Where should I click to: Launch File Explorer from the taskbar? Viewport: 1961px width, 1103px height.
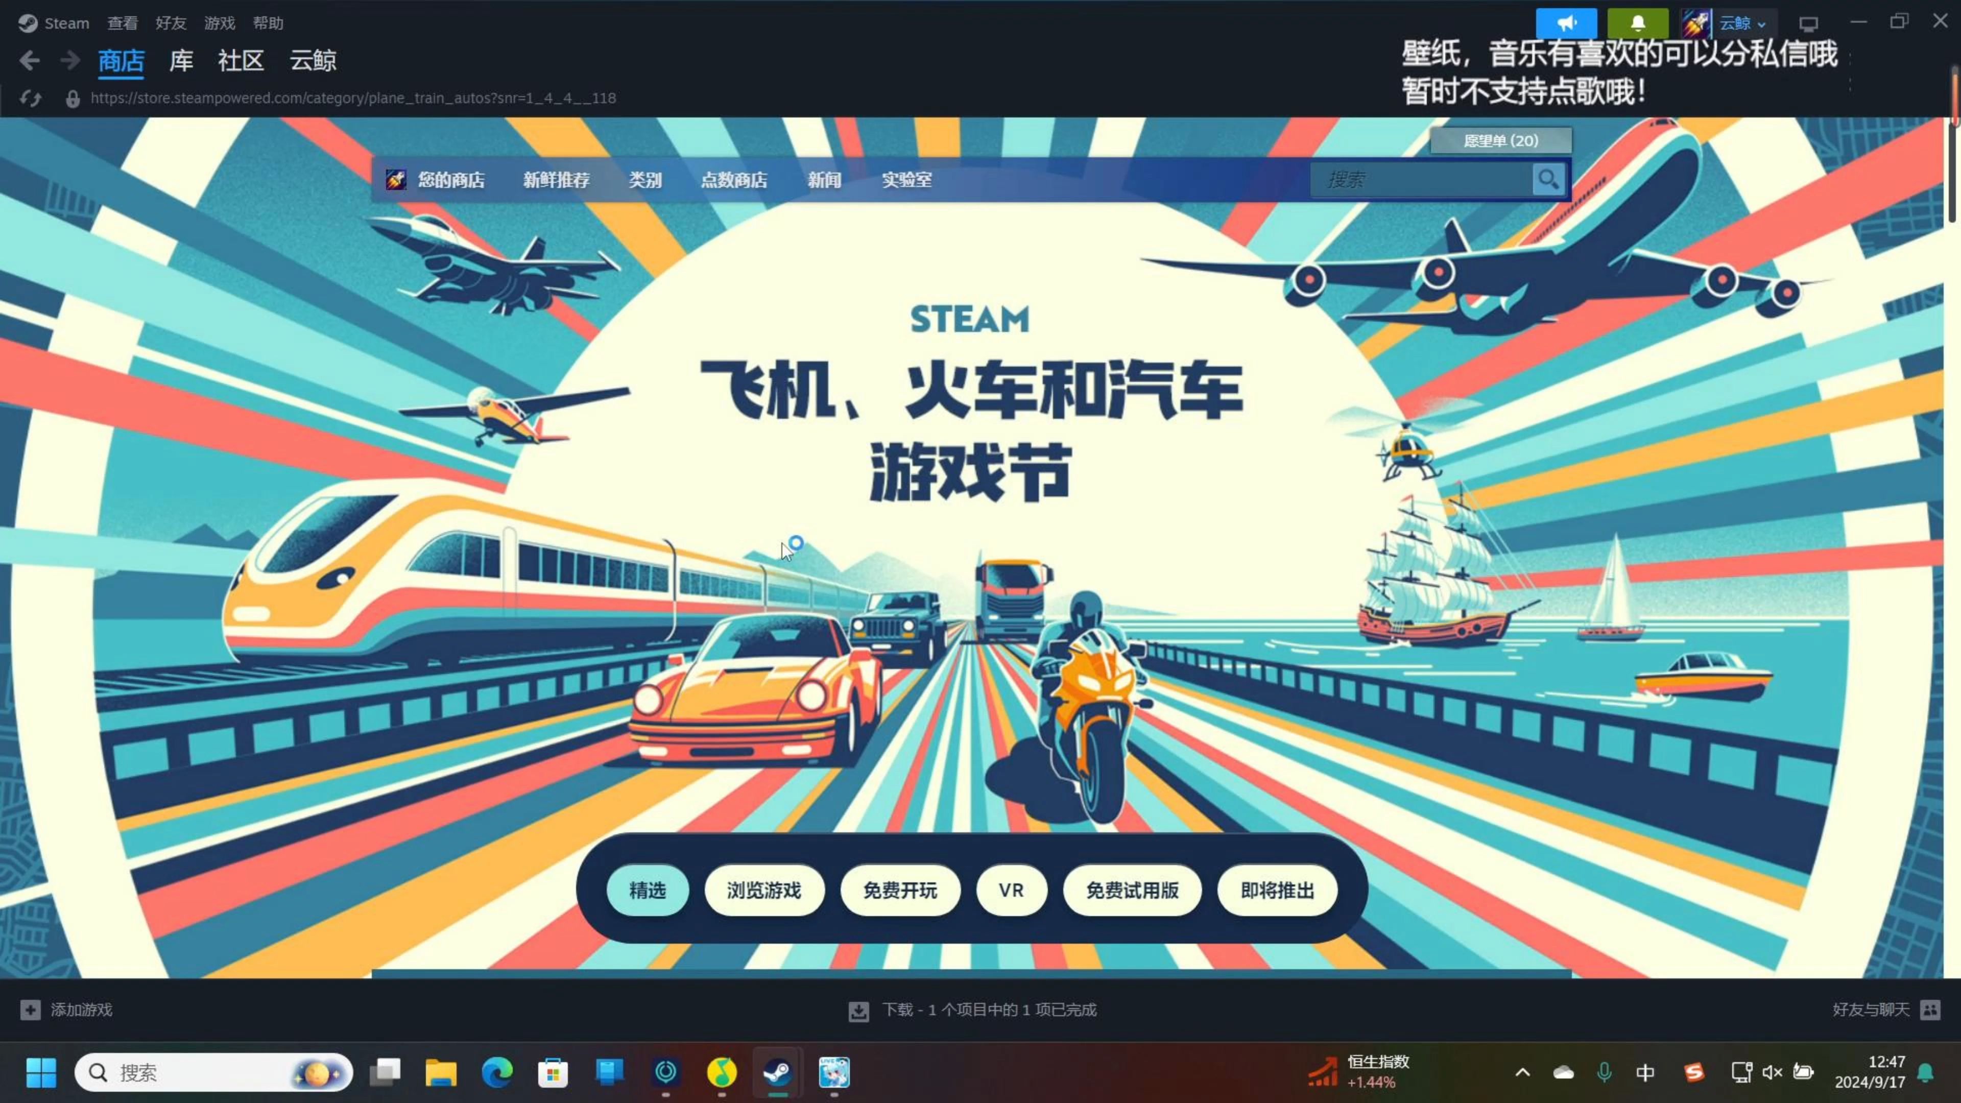coord(441,1072)
